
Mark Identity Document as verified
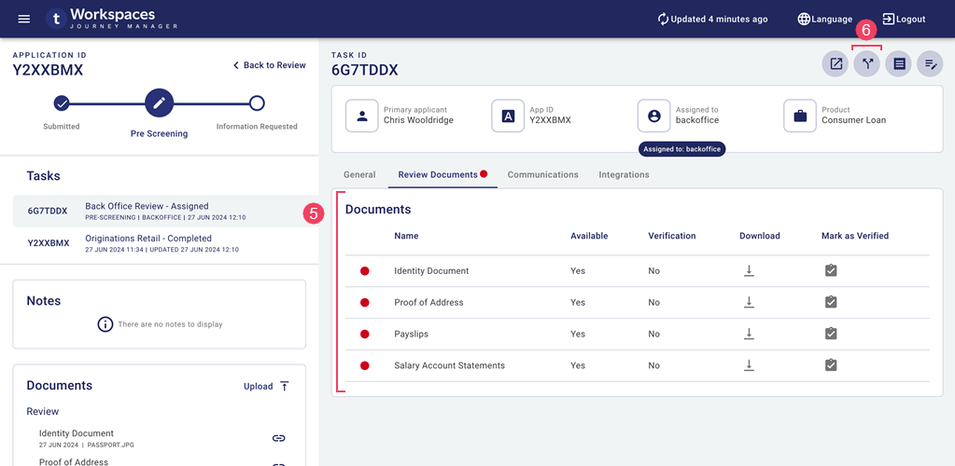831,271
